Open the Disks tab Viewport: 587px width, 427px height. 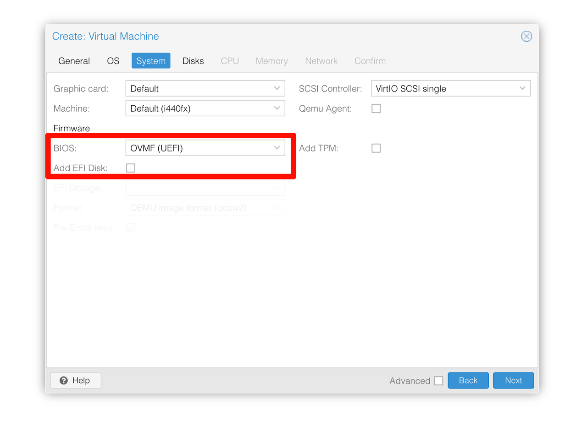tap(193, 61)
